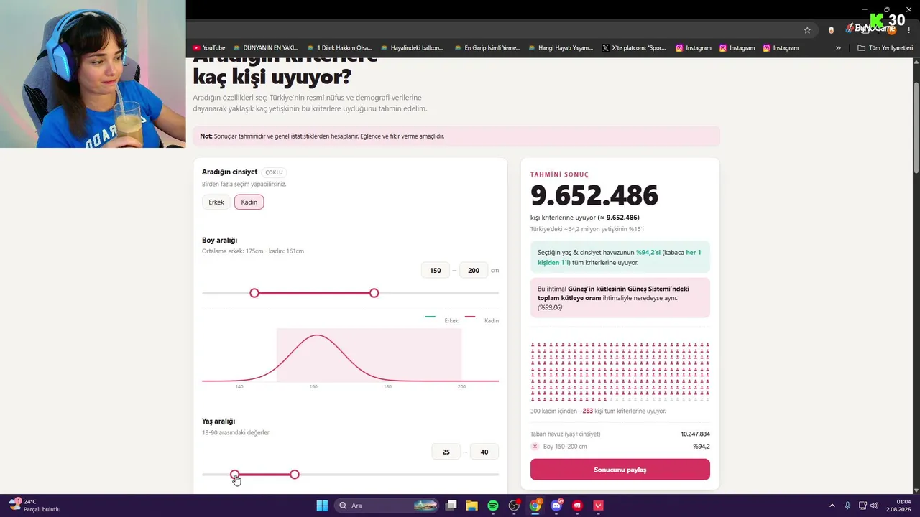Click the Taban havuz value 10.247.884
The image size is (920, 517).
click(x=695, y=434)
